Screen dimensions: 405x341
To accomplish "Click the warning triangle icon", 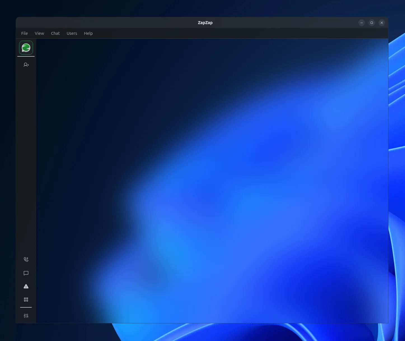I will (x=26, y=286).
